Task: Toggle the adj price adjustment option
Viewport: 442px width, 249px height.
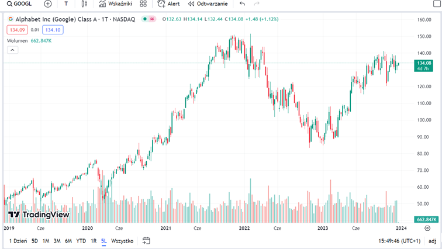Action: pyautogui.click(x=431, y=241)
